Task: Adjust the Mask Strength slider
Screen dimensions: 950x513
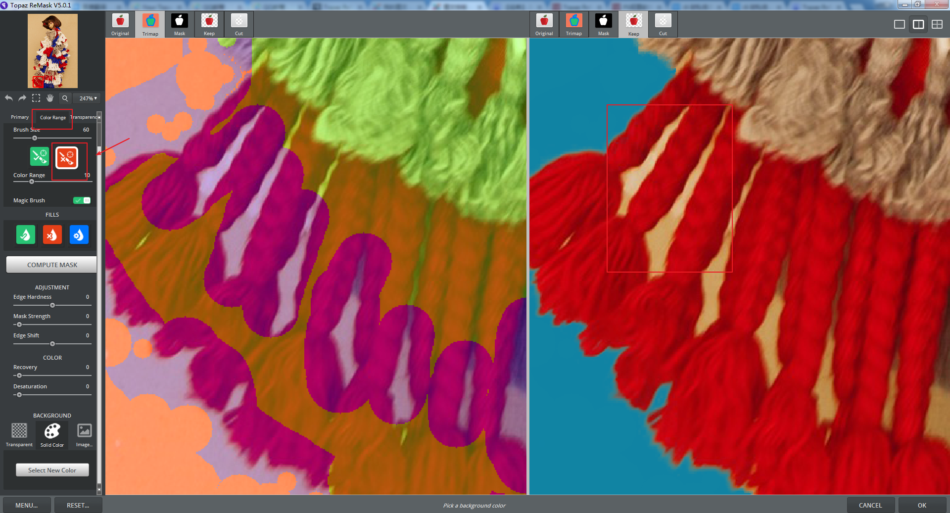Action: pyautogui.click(x=52, y=325)
